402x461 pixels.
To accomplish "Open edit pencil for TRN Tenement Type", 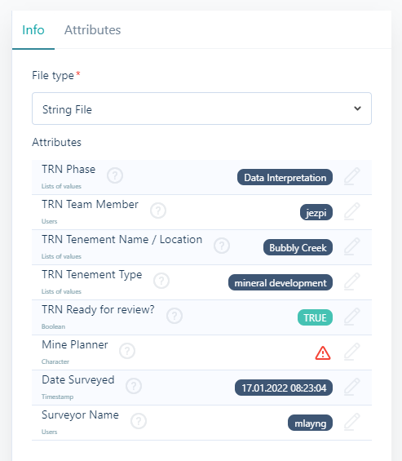I will pos(351,281).
